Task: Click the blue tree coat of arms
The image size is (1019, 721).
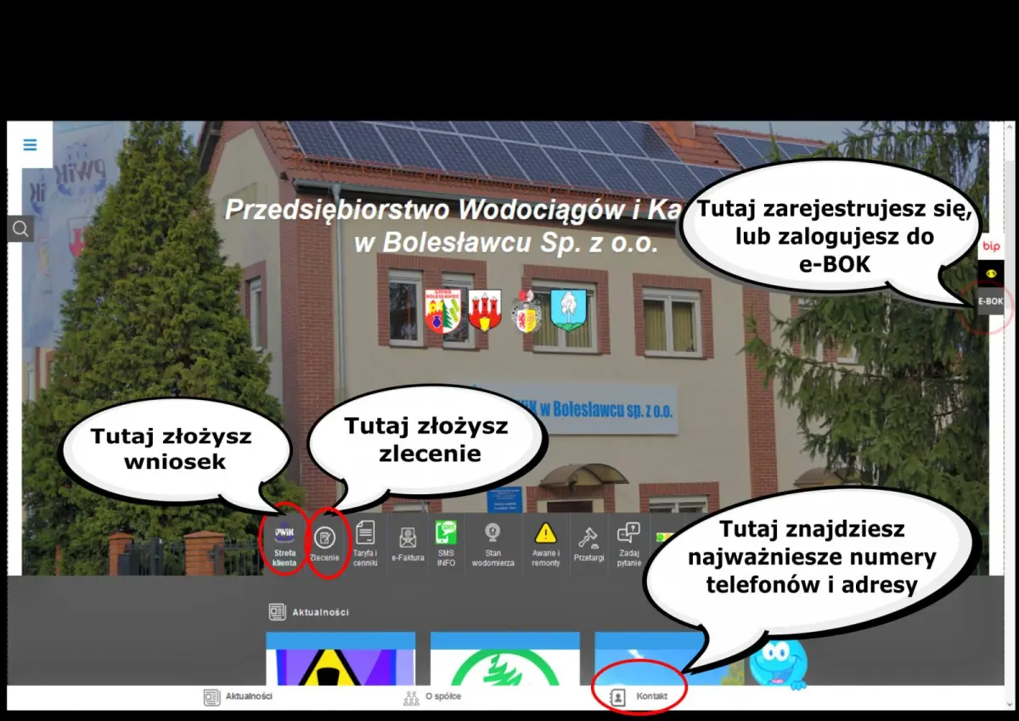Action: click(568, 310)
